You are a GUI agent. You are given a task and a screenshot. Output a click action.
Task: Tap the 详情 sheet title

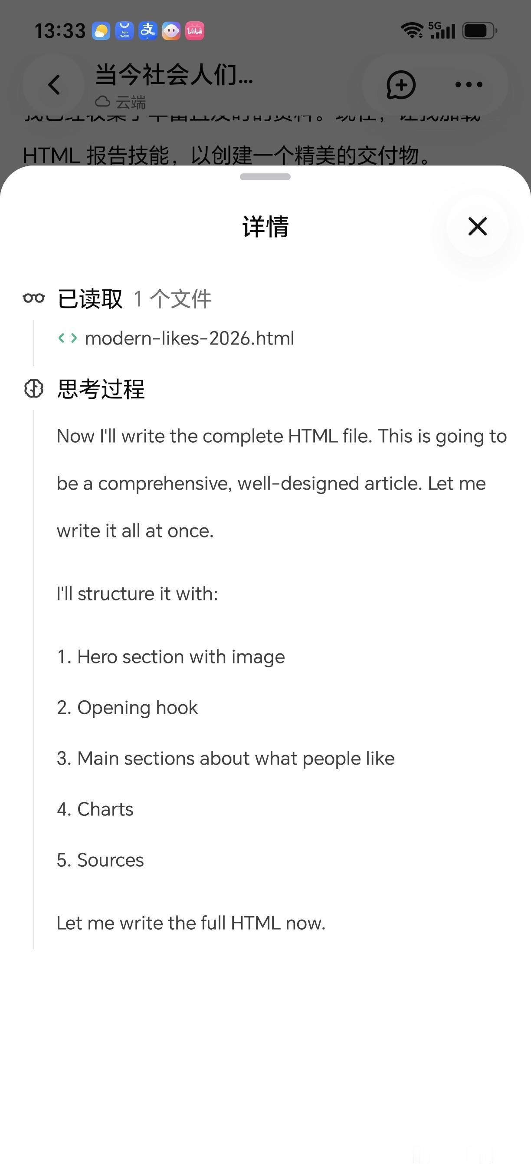pyautogui.click(x=265, y=226)
